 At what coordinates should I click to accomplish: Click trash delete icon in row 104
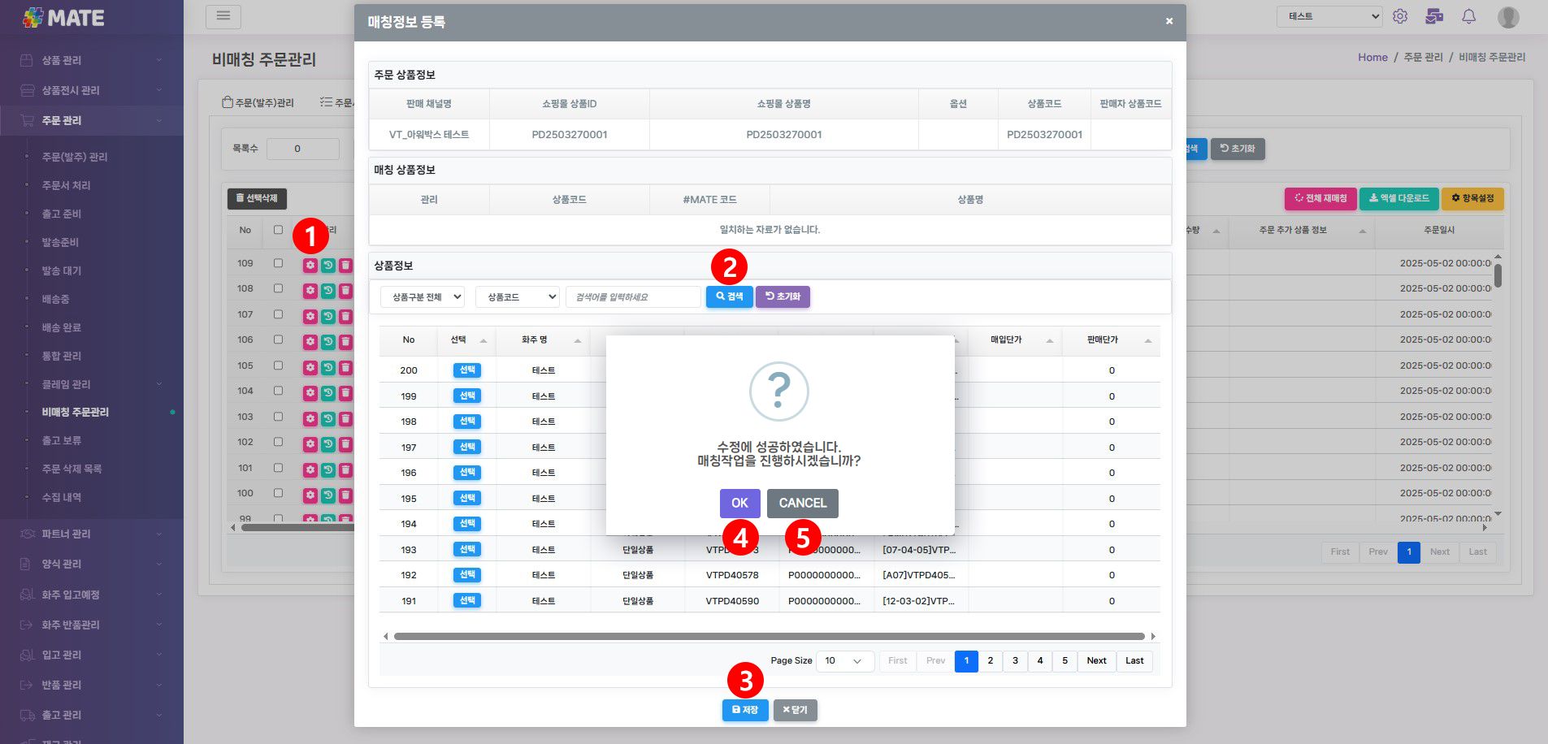345,392
